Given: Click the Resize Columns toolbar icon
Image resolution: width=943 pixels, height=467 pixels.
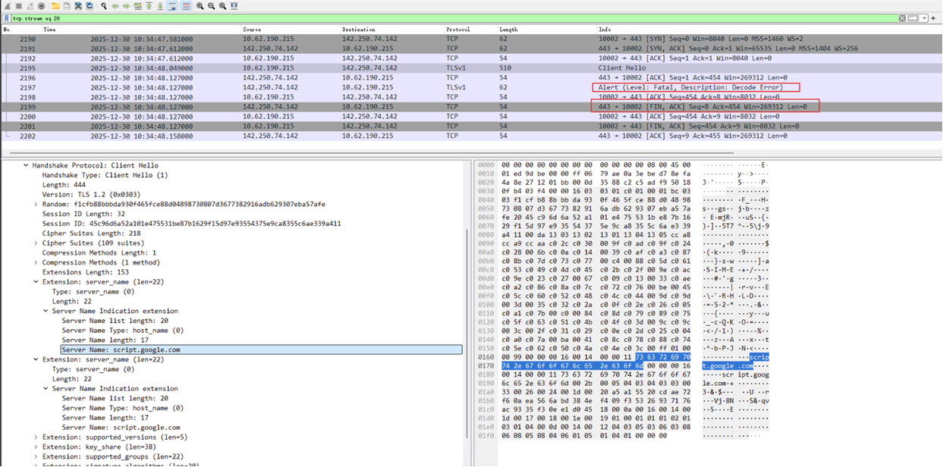Looking at the screenshot, I should (234, 6).
